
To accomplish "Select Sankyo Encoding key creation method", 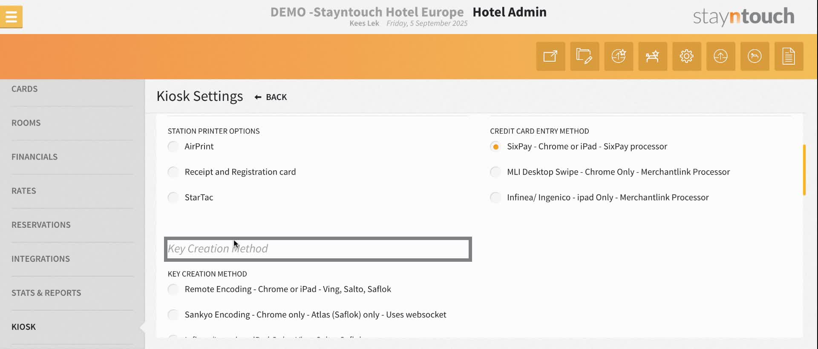I will [173, 315].
